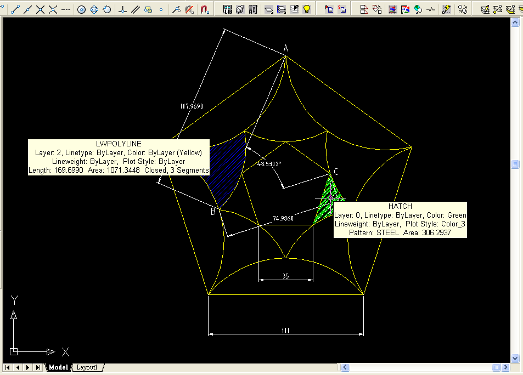The width and height of the screenshot is (523, 375).
Task: Select the Center object snap
Action: tap(81, 9)
